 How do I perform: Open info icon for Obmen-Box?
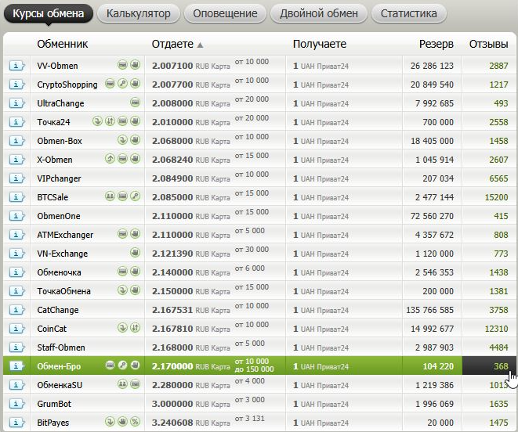pyautogui.click(x=16, y=141)
